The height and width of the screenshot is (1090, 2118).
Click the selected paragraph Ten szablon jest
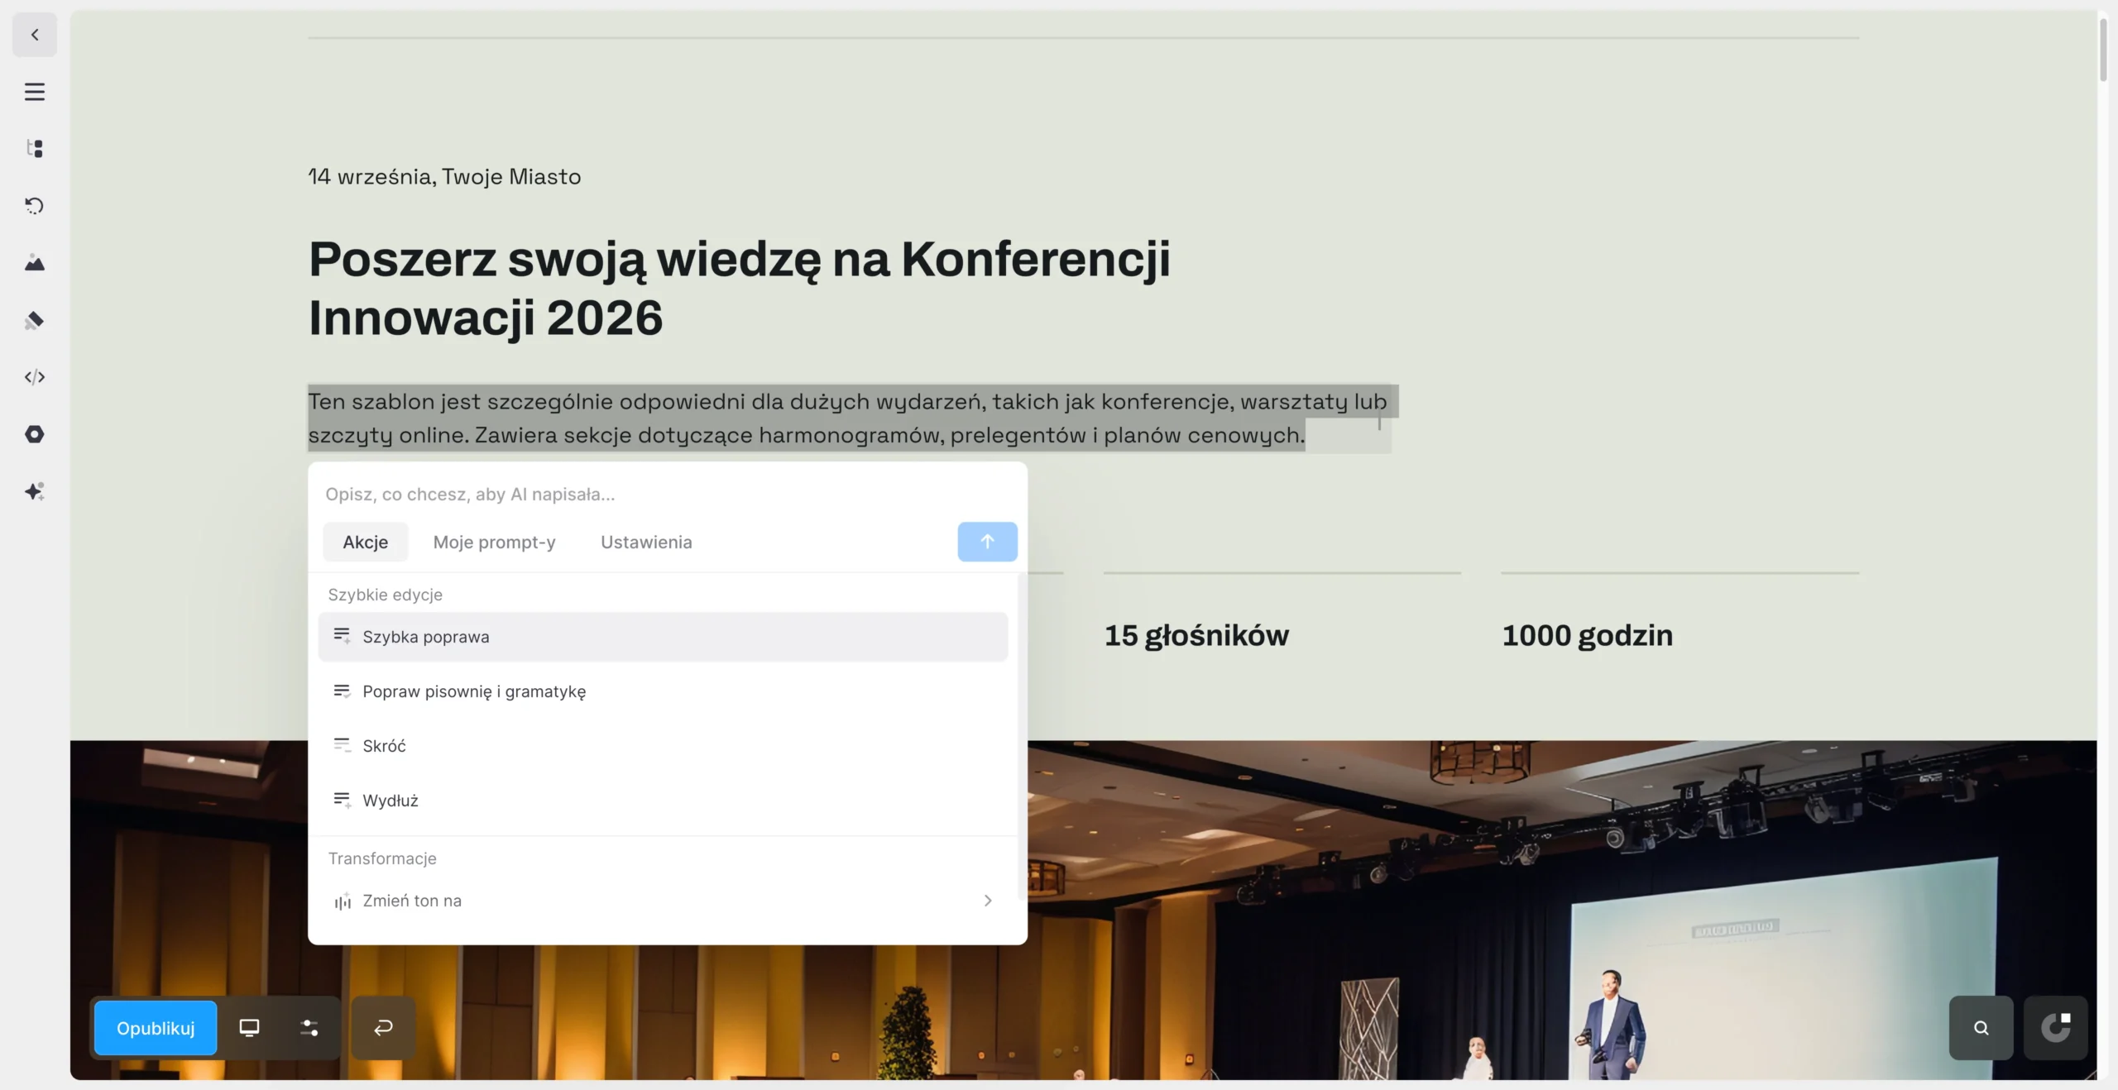tap(848, 418)
